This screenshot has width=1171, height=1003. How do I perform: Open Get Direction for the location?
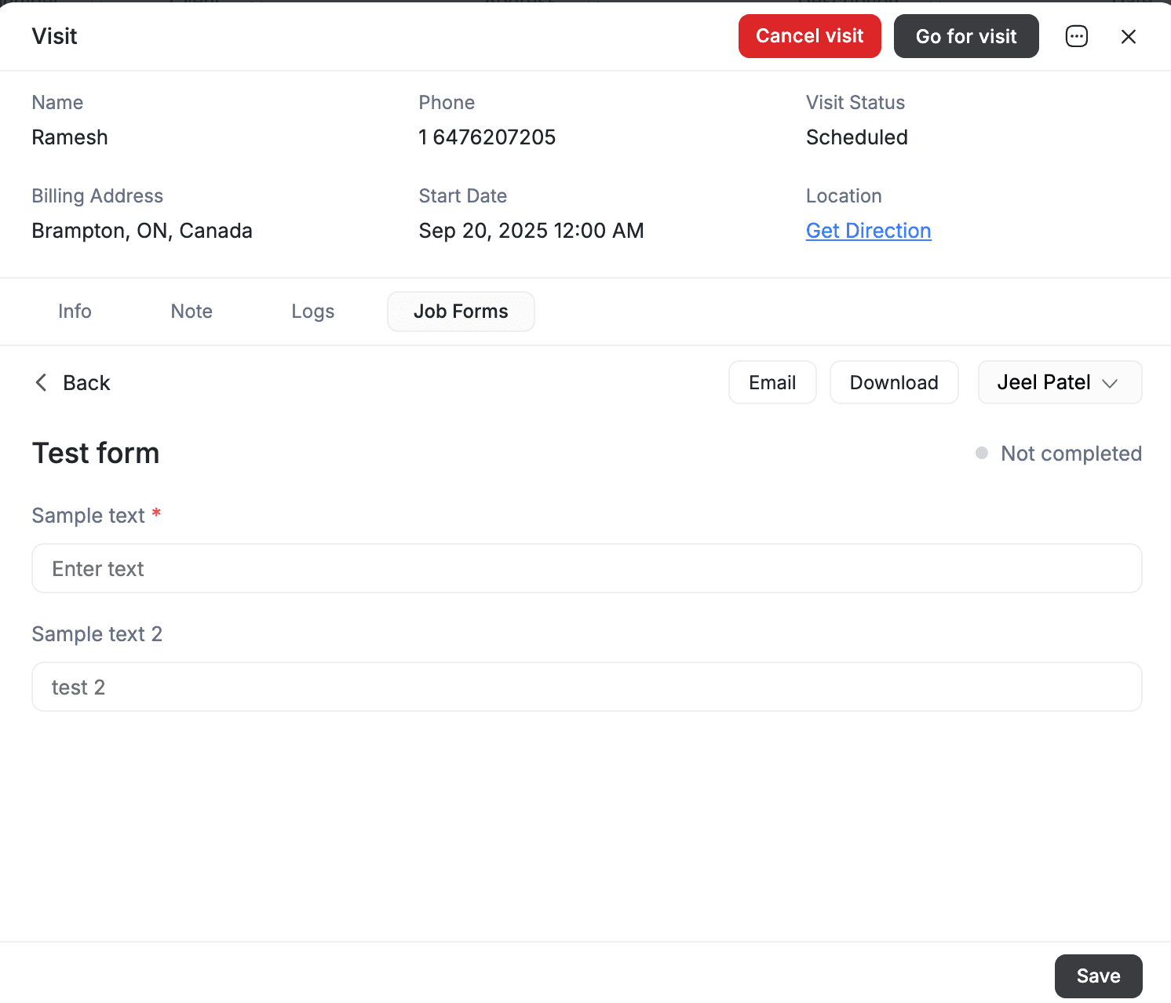[868, 230]
